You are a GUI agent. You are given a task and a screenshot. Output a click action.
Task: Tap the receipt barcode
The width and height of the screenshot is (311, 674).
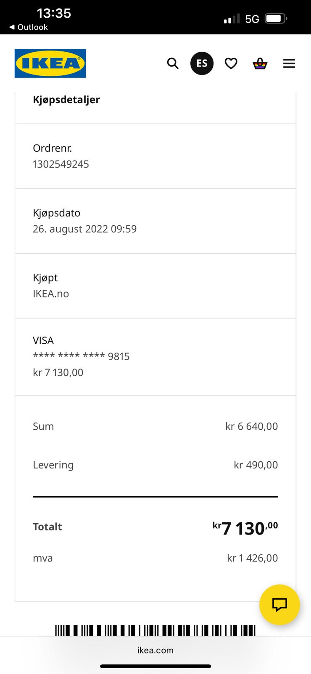[x=155, y=630]
